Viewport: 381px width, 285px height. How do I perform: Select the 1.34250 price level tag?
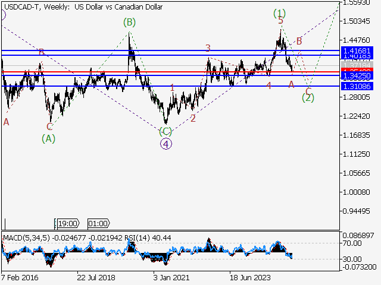(357, 76)
